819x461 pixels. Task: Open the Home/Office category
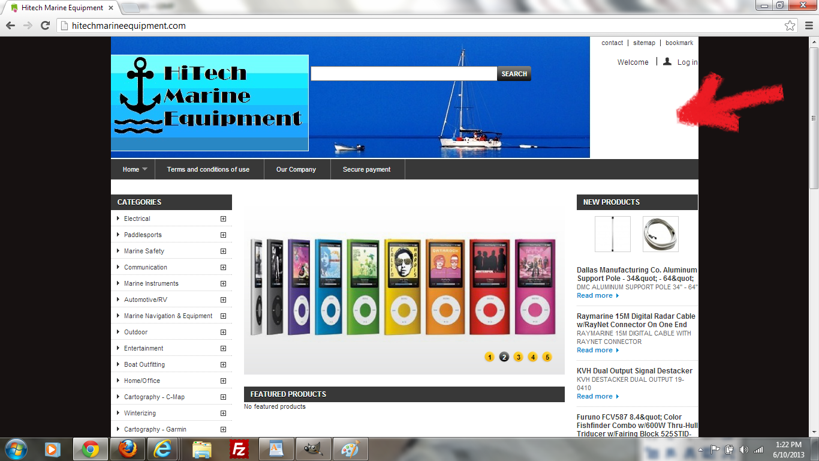[x=142, y=381]
